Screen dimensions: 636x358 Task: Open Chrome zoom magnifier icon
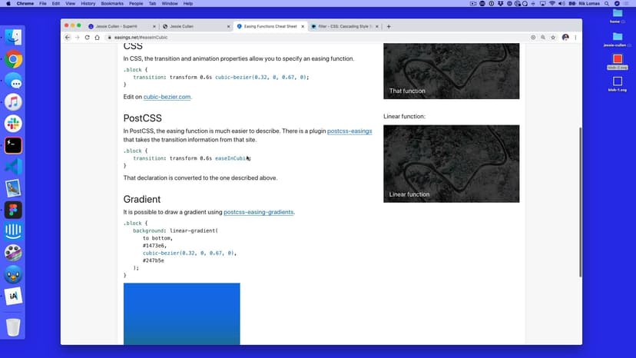coord(543,38)
